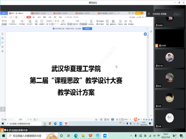Open the 文件 file menu dropdown
The height and width of the screenshot is (139, 186).
click(x=5, y=17)
